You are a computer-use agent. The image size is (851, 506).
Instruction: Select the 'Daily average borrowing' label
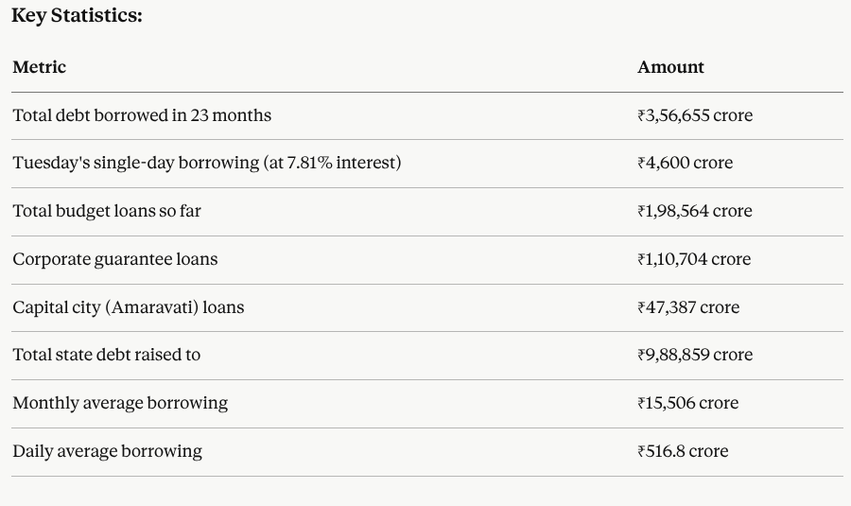107,451
